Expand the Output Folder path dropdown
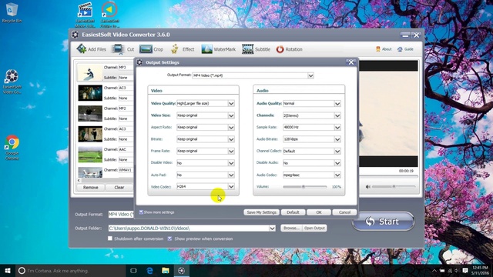 point(272,229)
